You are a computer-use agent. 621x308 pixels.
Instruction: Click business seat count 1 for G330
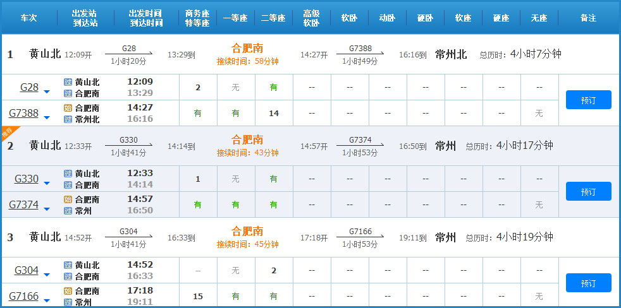(x=198, y=179)
